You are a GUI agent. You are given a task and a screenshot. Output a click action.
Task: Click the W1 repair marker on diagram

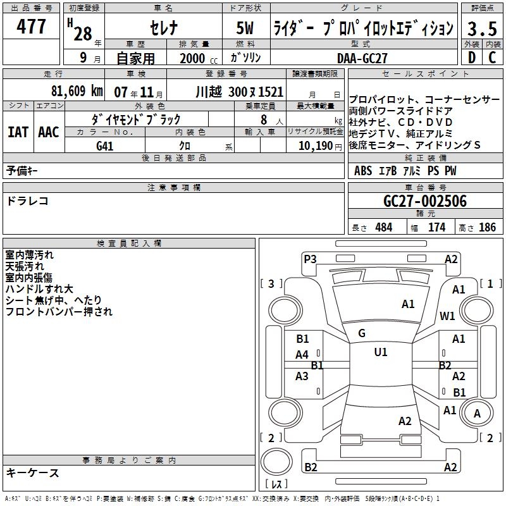click(x=448, y=316)
